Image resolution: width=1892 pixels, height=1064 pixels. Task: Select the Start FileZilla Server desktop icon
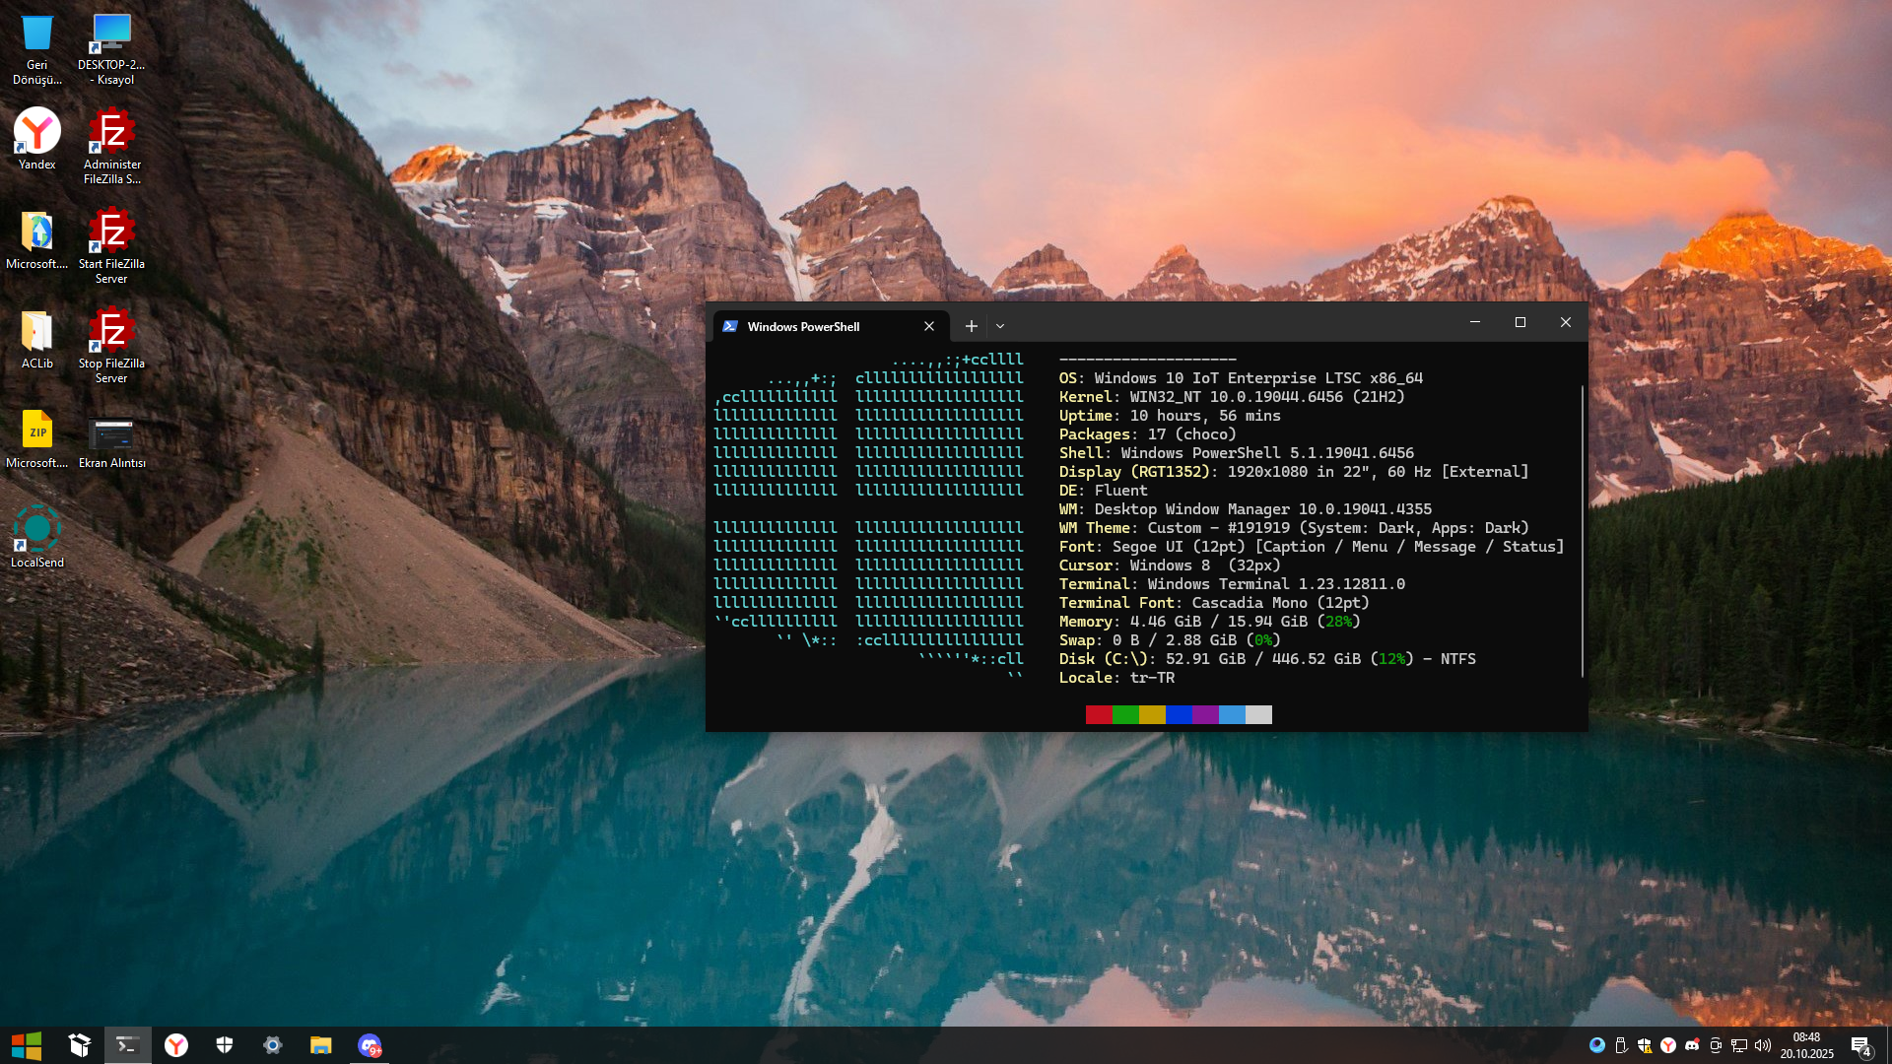[x=111, y=245]
